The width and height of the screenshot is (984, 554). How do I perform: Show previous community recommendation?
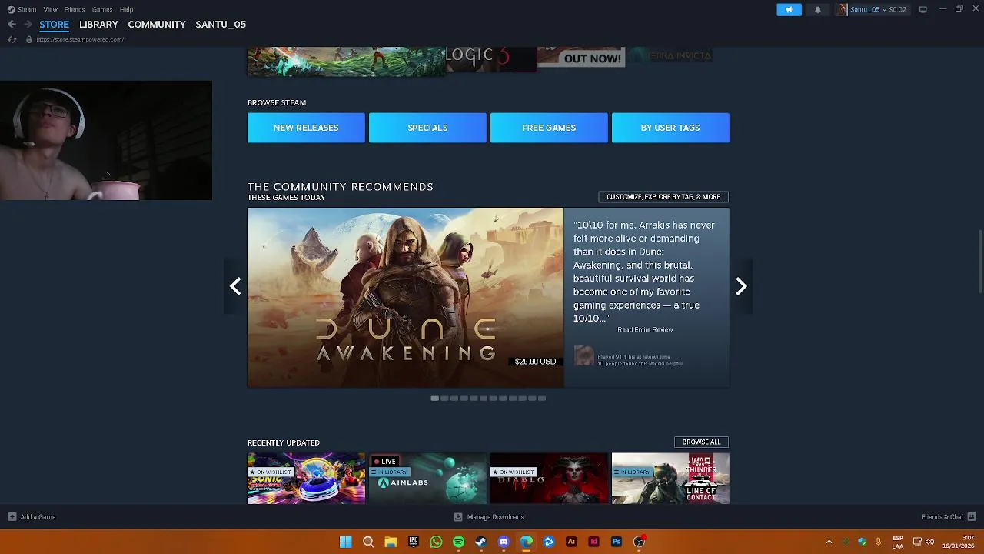(235, 286)
